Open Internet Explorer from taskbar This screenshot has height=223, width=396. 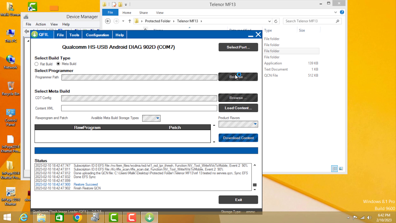24,218
